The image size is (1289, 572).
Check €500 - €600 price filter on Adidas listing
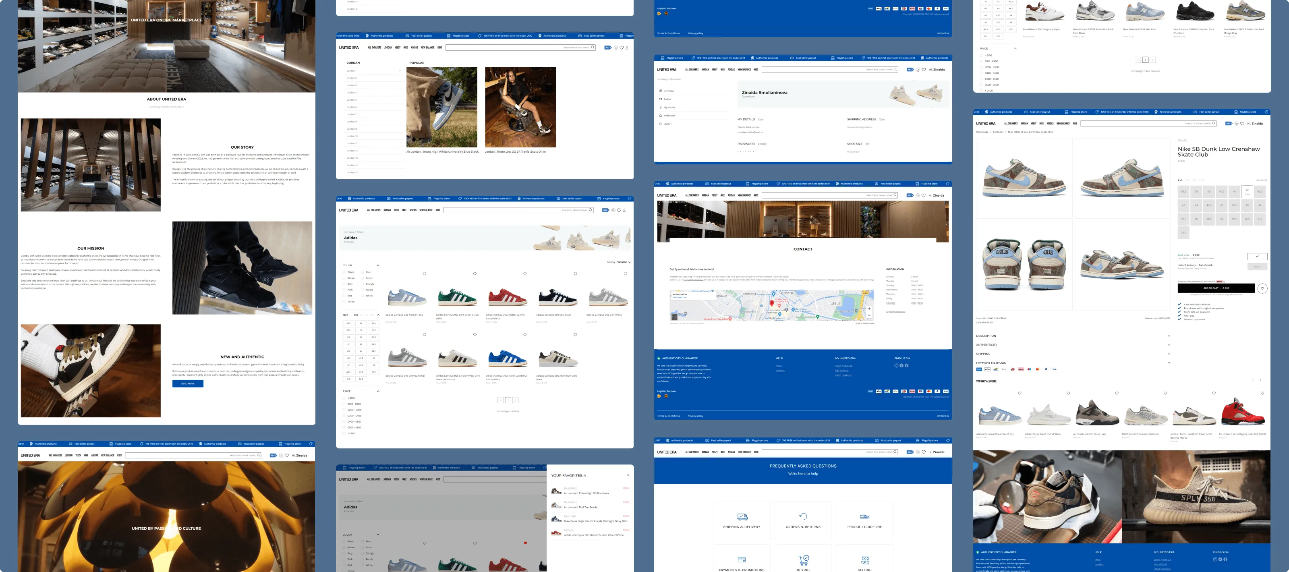point(344,428)
